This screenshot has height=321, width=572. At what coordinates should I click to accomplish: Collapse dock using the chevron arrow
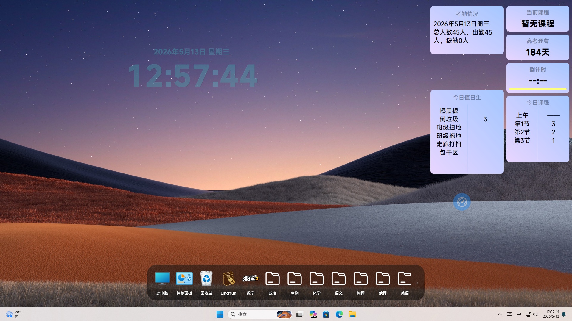coord(417,283)
